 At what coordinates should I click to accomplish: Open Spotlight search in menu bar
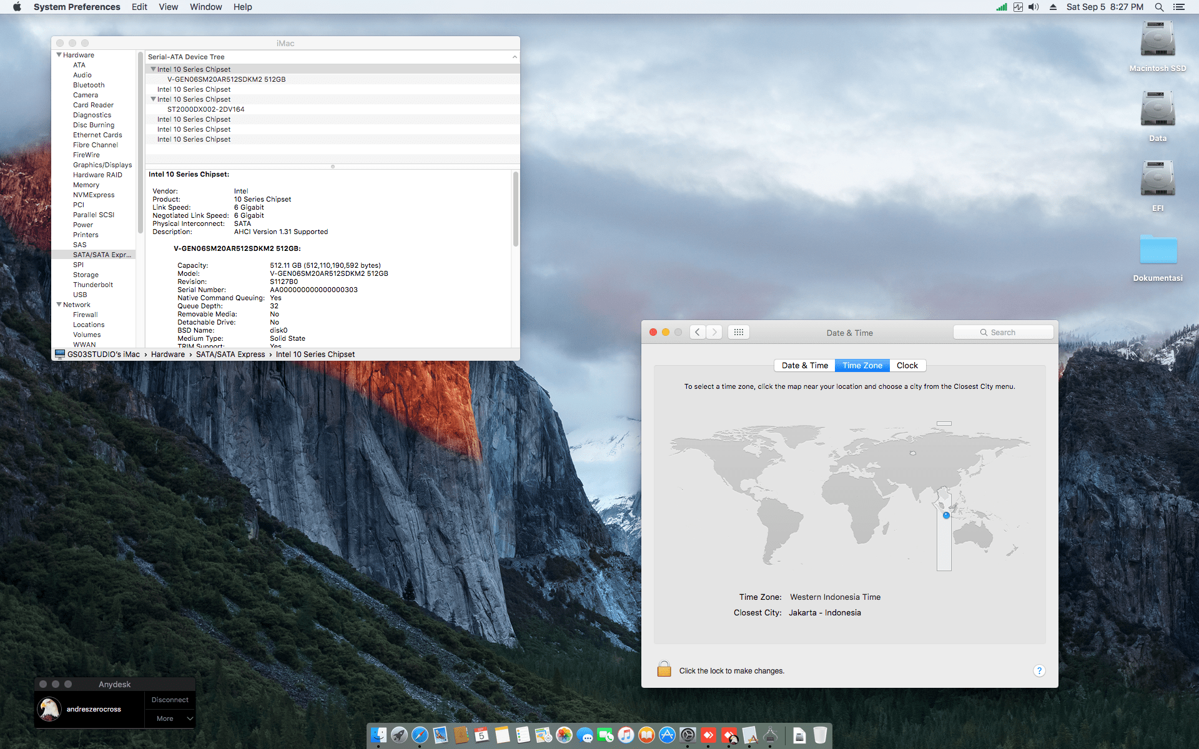click(1159, 7)
